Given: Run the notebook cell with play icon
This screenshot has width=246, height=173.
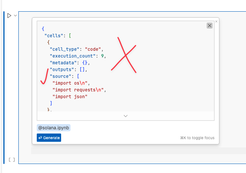Looking at the screenshot, I should [9, 15].
